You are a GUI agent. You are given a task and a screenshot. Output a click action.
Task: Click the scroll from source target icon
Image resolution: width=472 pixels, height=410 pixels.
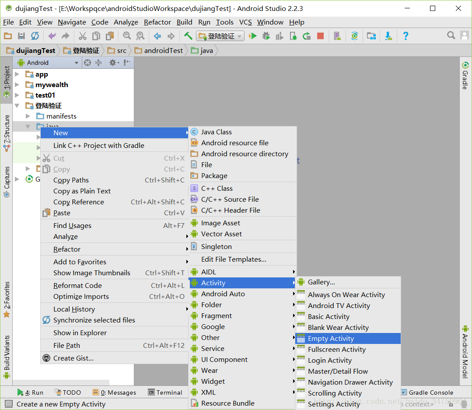[x=87, y=63]
